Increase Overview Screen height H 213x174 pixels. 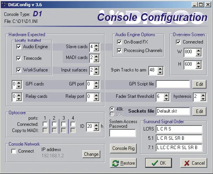(x=198, y=63)
